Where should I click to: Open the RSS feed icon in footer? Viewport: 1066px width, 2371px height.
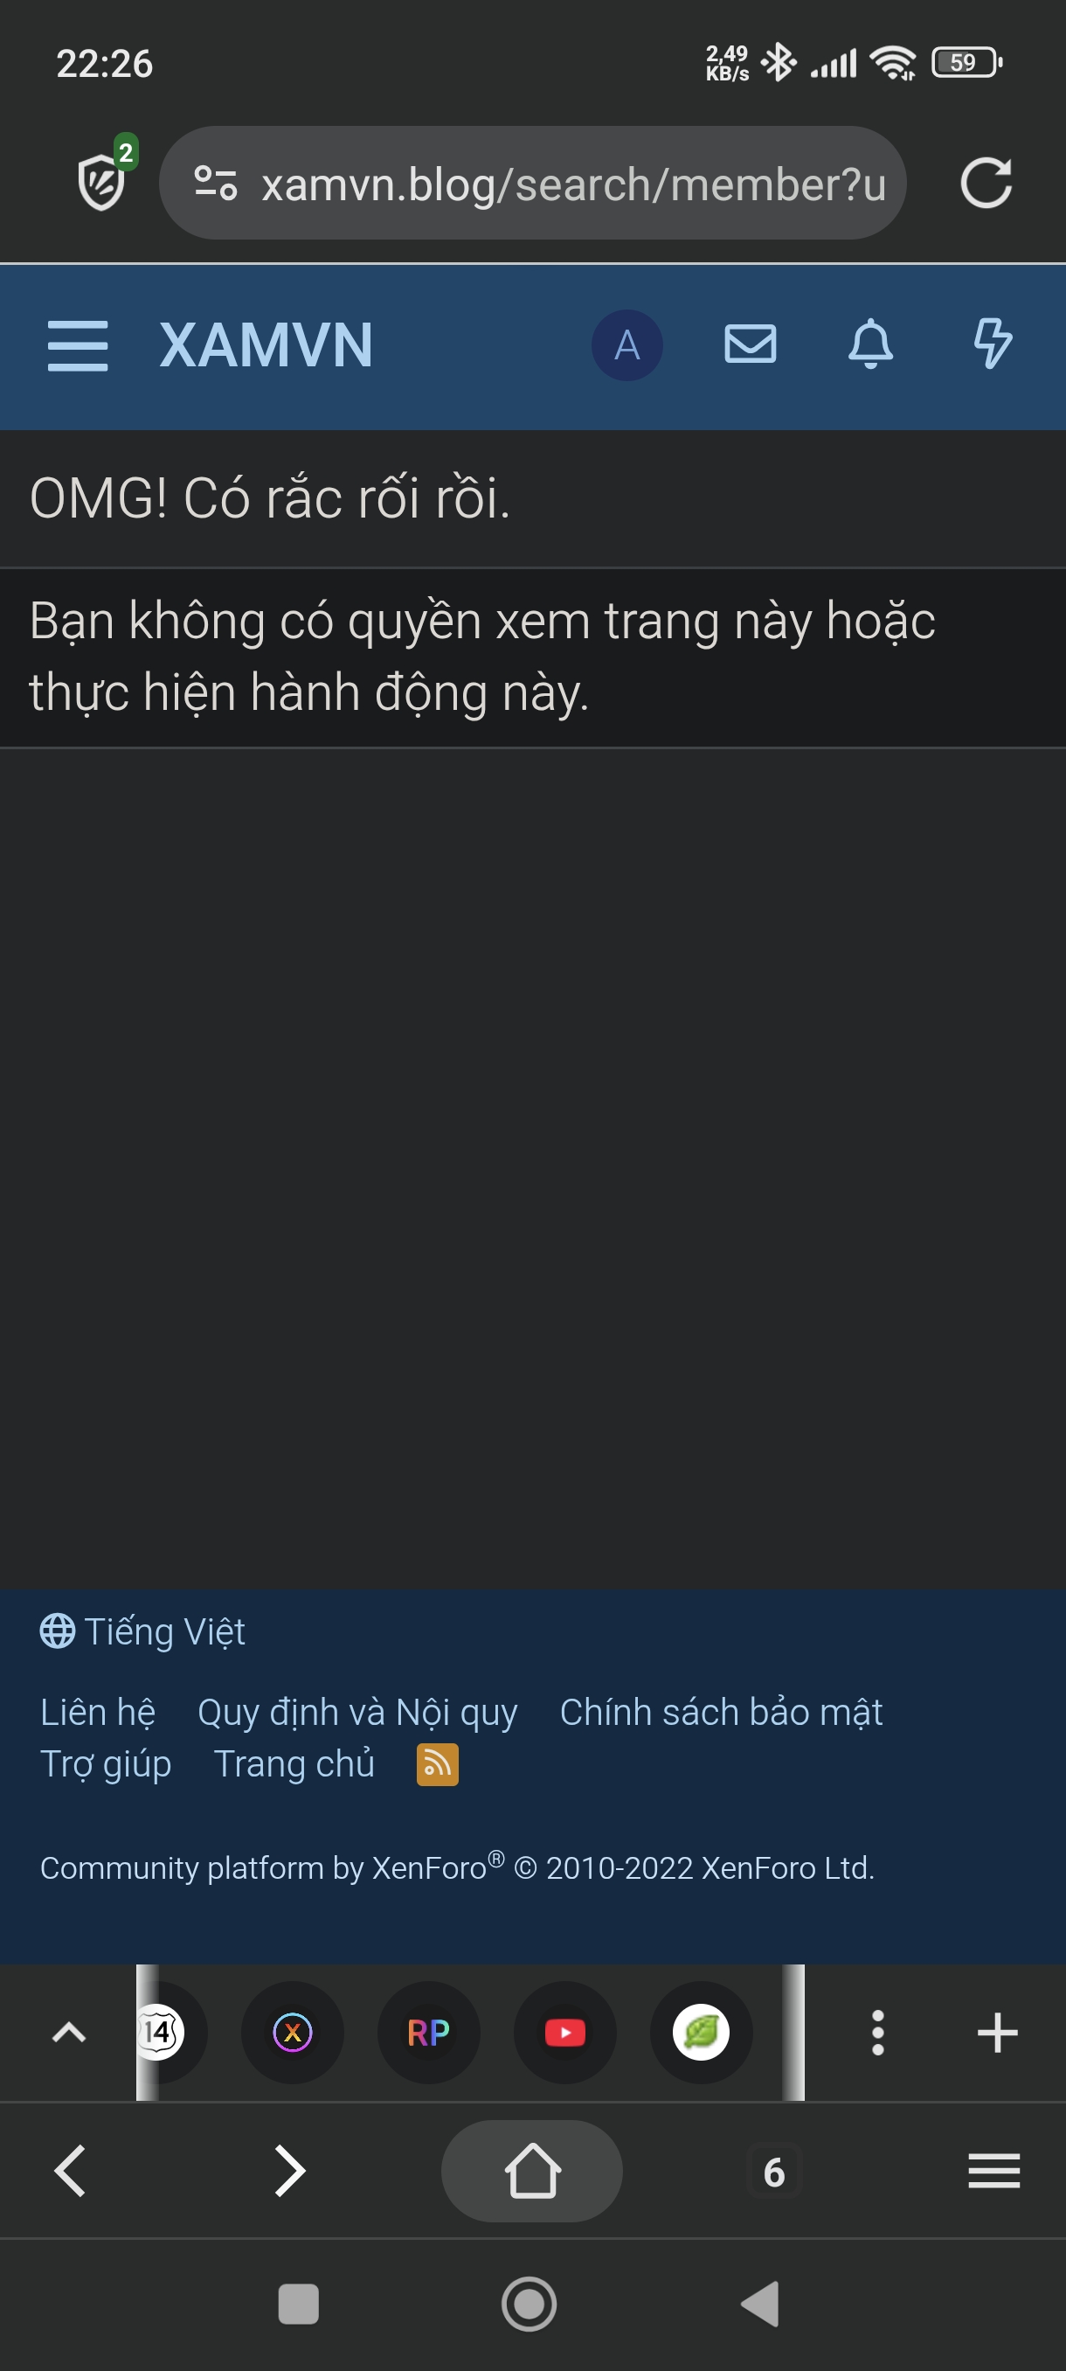[437, 1763]
